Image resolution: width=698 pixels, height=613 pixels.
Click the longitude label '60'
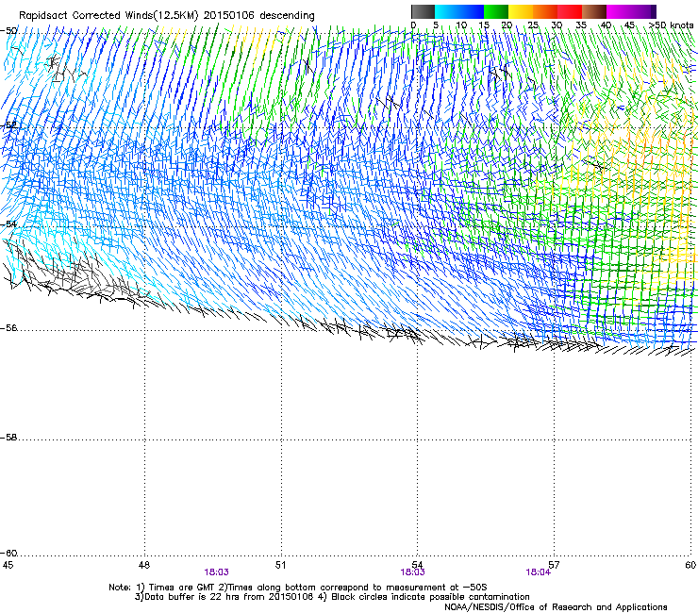point(690,565)
